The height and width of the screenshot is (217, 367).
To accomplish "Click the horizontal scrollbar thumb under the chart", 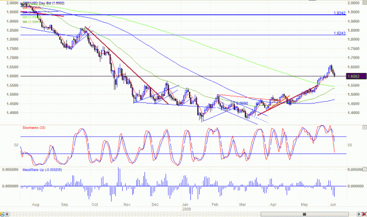I will tap(305, 214).
